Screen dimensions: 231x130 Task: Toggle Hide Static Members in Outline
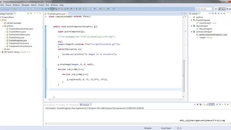coord(218,13)
